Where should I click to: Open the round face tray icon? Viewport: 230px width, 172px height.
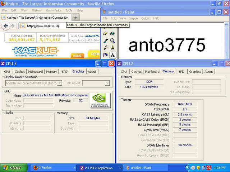click(x=193, y=168)
